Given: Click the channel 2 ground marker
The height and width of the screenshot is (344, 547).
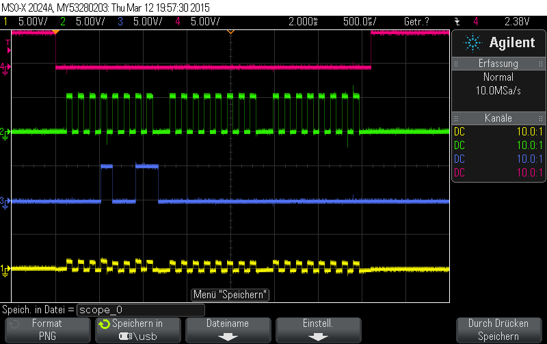Looking at the screenshot, I should (5, 133).
